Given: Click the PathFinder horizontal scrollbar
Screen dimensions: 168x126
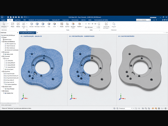Looking at the screenshot, I should (9, 103).
